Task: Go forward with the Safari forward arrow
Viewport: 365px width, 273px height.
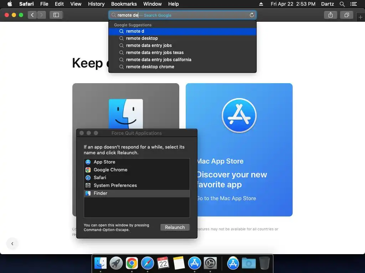Action: click(x=41, y=15)
